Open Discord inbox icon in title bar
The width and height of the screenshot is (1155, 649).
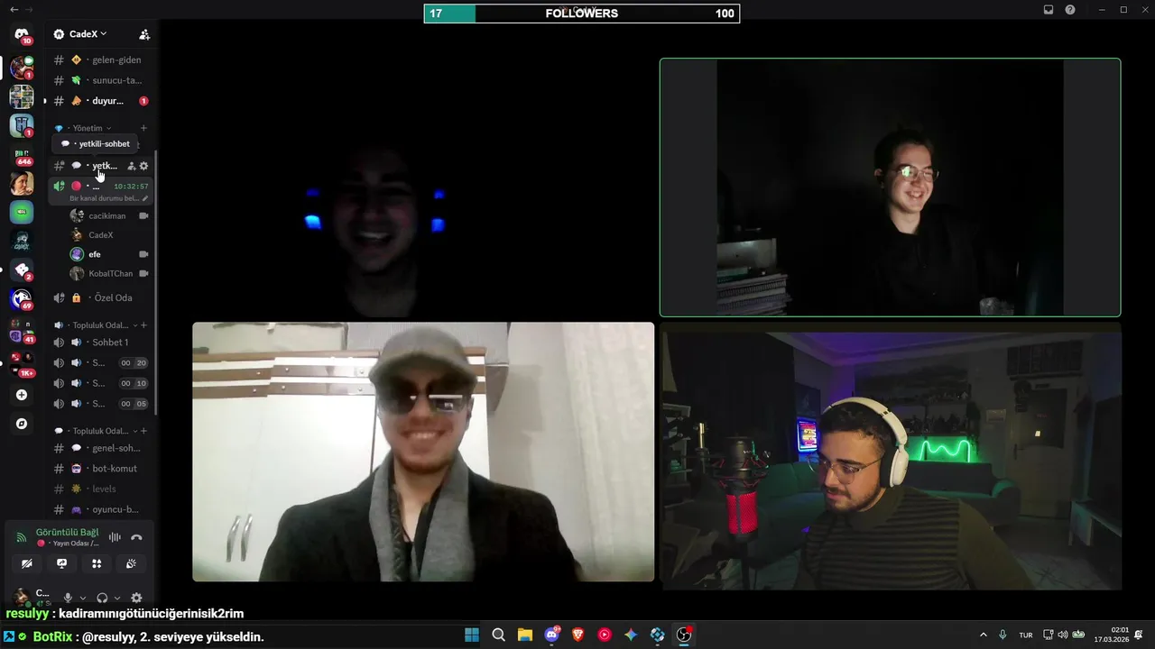[x=1049, y=10]
